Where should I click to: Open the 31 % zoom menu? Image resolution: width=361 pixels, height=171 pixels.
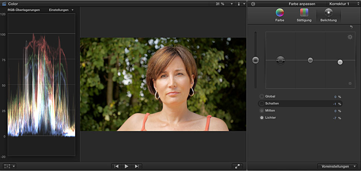point(224,4)
